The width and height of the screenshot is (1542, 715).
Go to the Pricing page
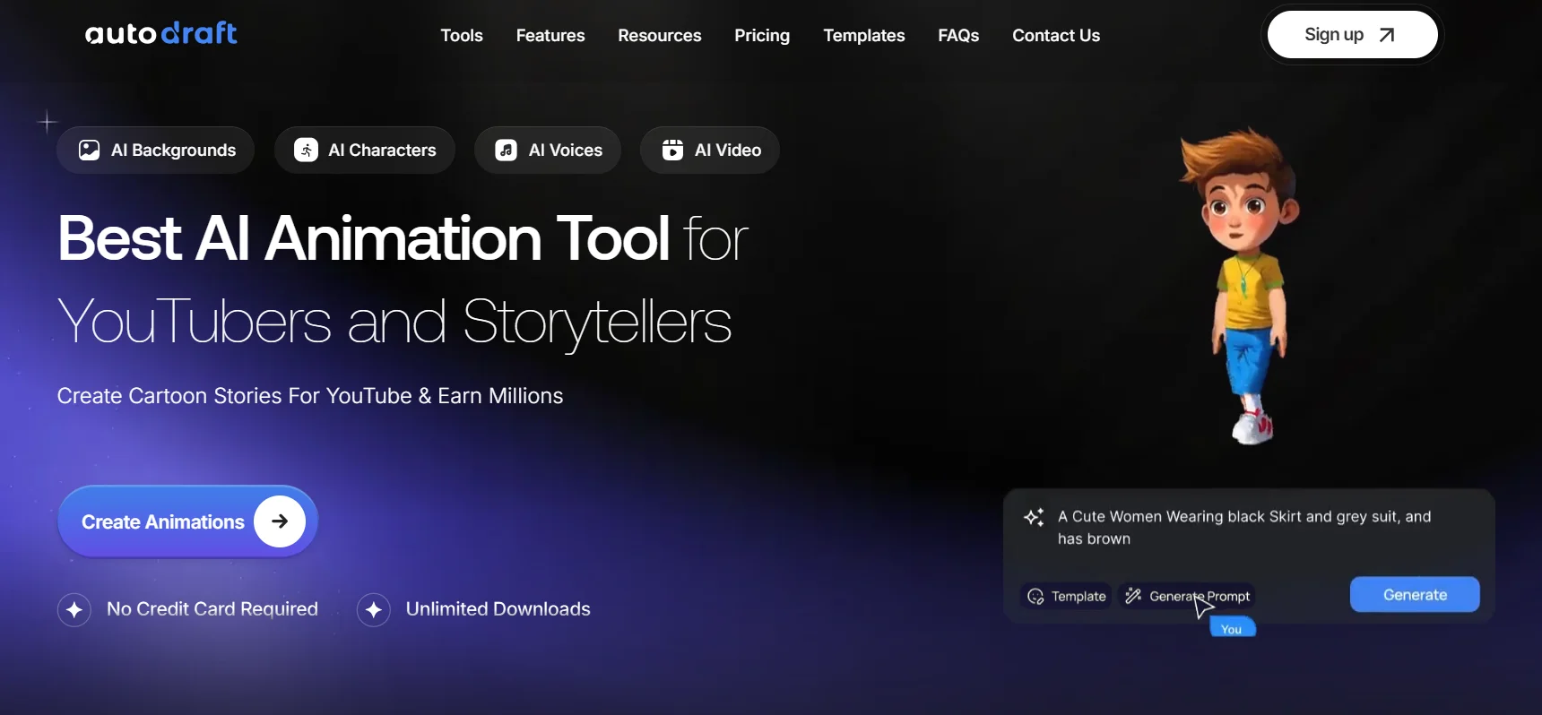762,36
